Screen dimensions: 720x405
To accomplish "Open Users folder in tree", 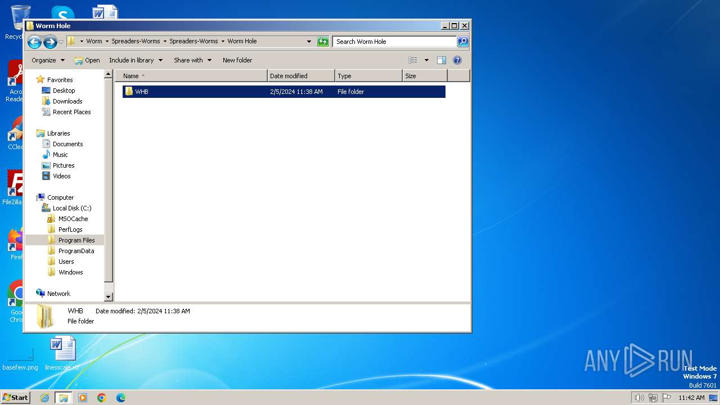I will (x=66, y=262).
